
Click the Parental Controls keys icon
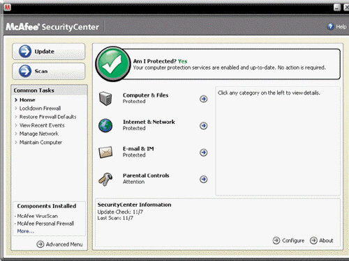pyautogui.click(x=105, y=179)
